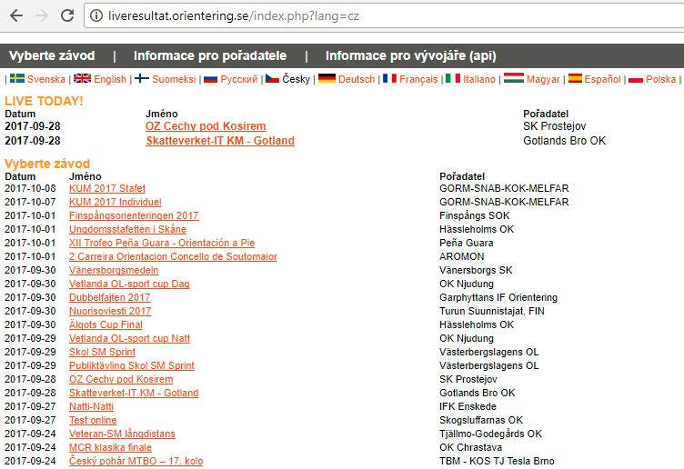Open Vetlanda OL-sport cup Natt
Viewport: 684px width, 469px height.
point(129,338)
